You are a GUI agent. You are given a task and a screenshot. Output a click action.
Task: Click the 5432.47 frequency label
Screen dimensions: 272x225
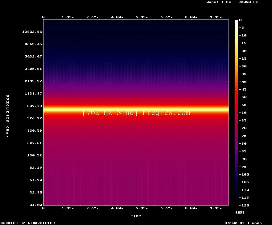coord(33,56)
